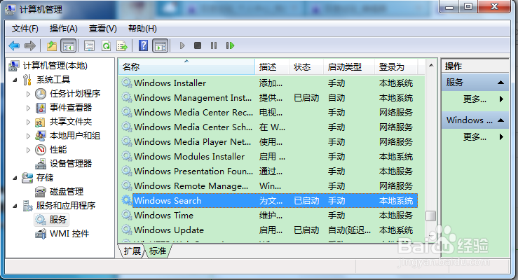Open the 查看(V) menu
Viewport: 518px width, 280px height.
point(103,29)
